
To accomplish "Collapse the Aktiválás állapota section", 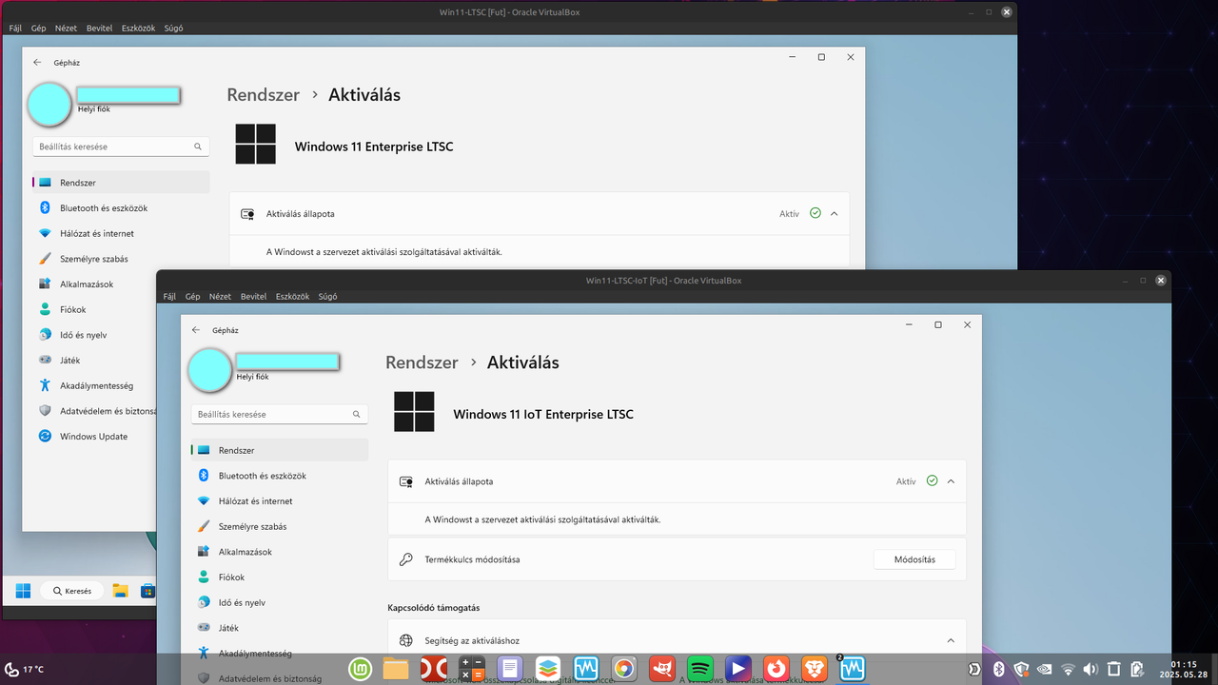I will click(x=949, y=481).
